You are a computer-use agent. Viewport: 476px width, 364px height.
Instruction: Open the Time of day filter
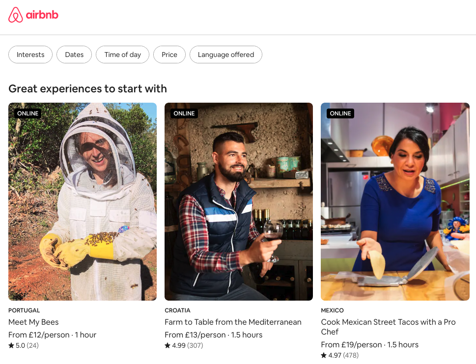point(122,55)
